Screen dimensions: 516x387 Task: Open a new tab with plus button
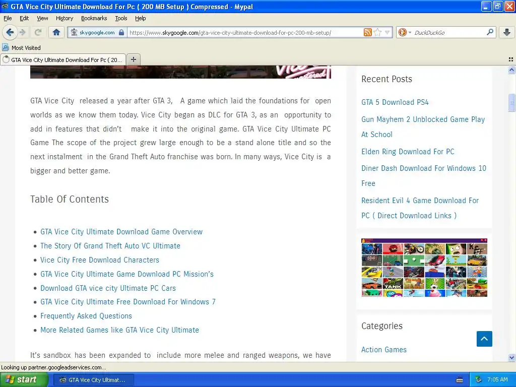point(133,59)
